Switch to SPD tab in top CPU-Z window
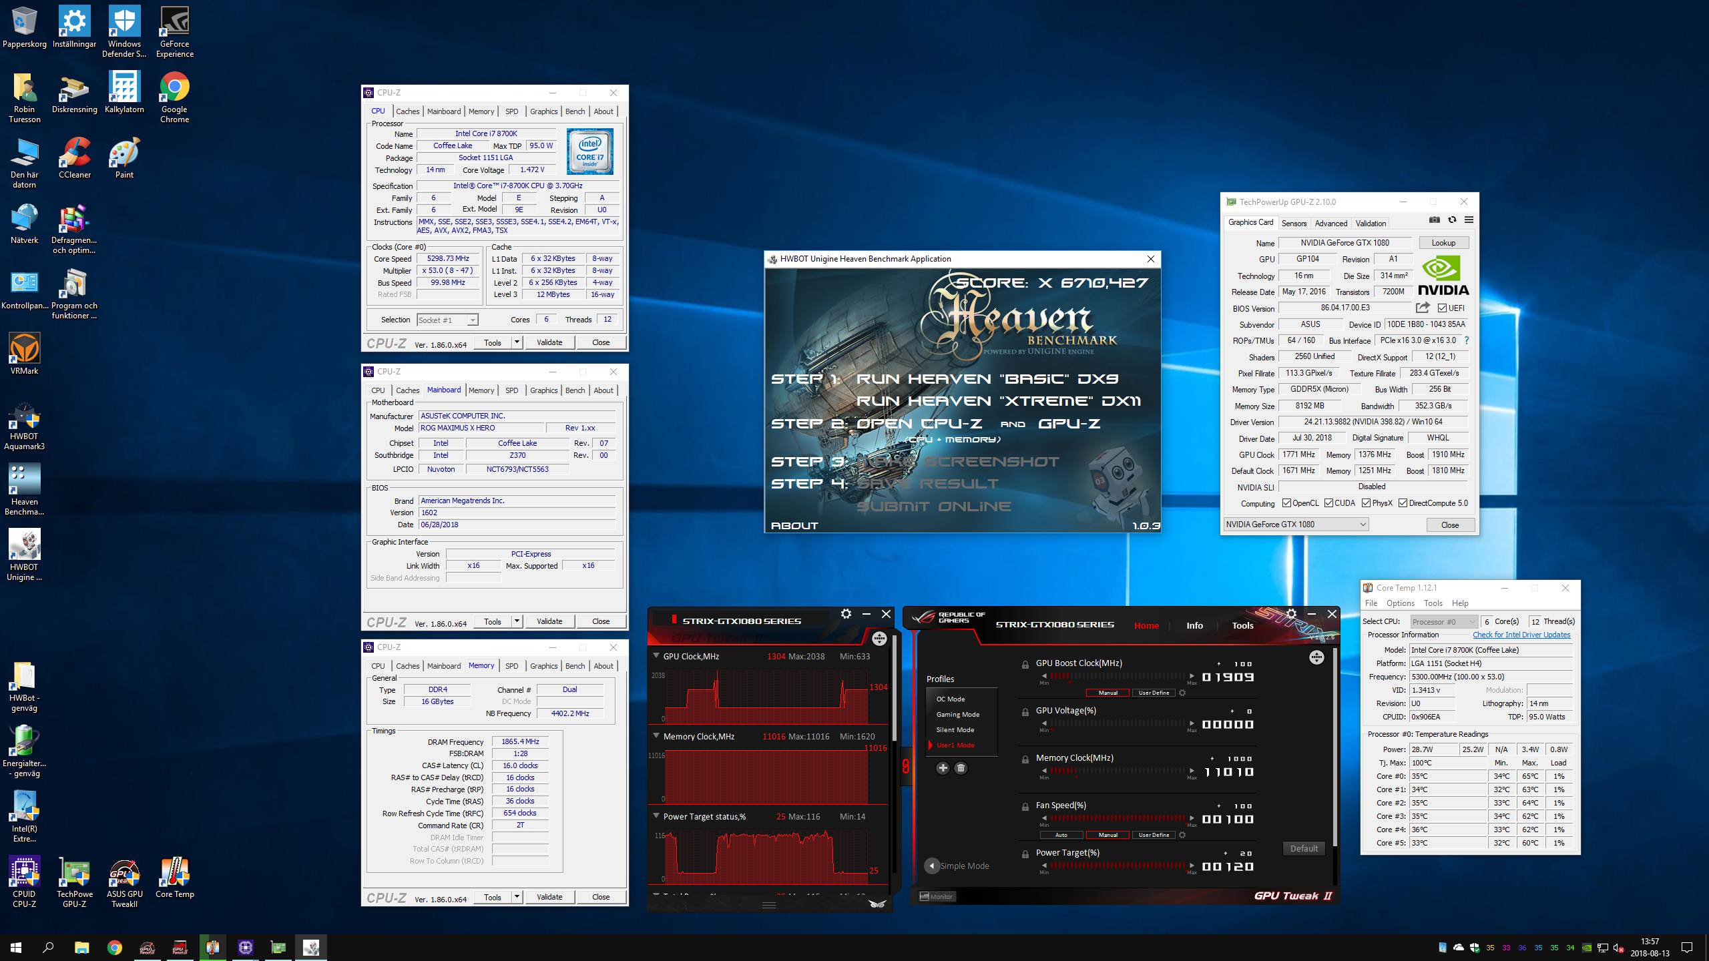The height and width of the screenshot is (961, 1709). [x=511, y=111]
